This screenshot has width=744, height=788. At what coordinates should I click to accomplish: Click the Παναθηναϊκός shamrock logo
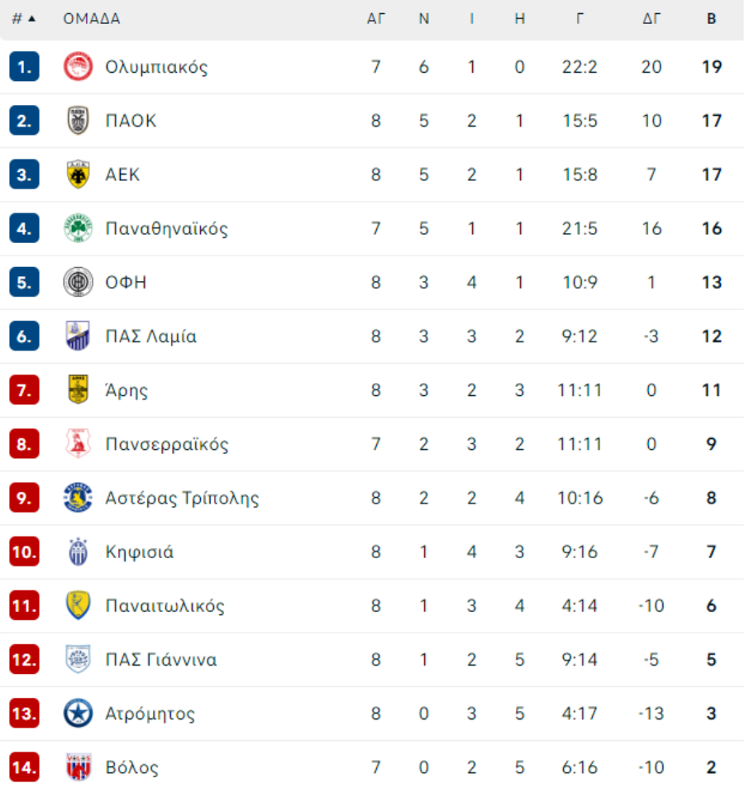(x=78, y=228)
